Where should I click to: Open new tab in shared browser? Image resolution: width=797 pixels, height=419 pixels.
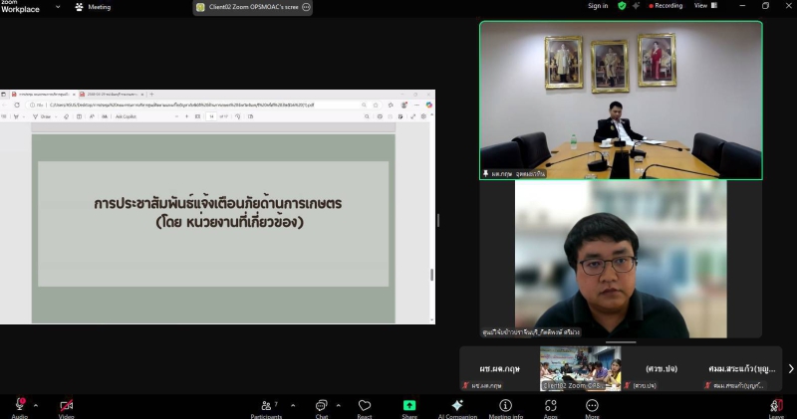(151, 94)
